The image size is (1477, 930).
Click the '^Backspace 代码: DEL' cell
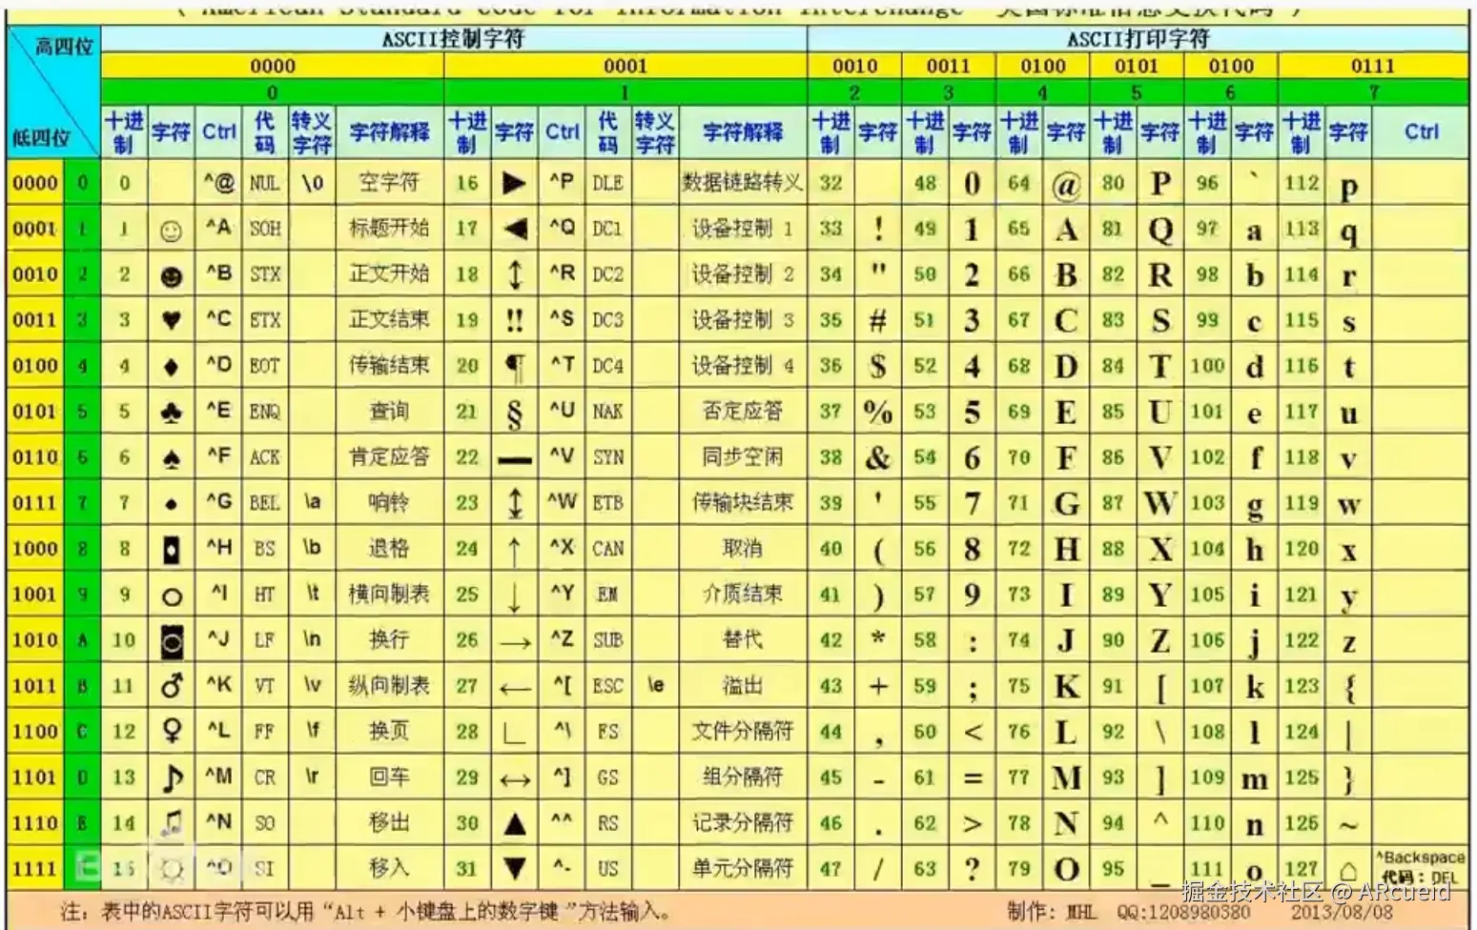coord(1421,867)
